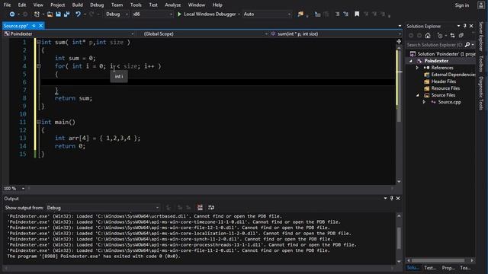Collapse the sum function outline at line 1
This screenshot has height=274, width=488.
coord(38,42)
